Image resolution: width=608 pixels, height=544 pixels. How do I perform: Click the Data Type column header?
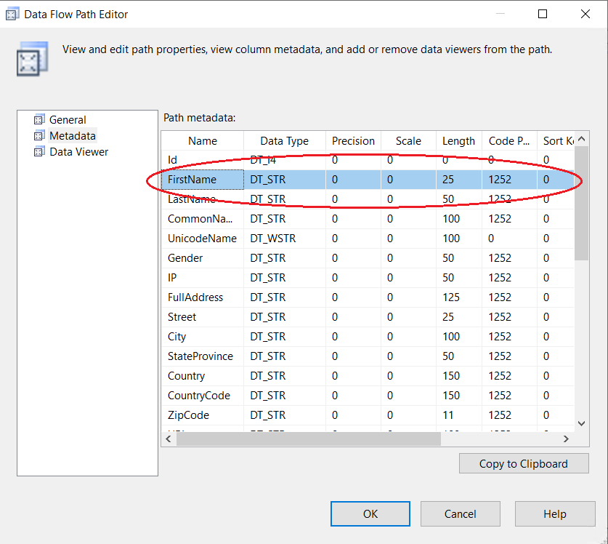(284, 141)
